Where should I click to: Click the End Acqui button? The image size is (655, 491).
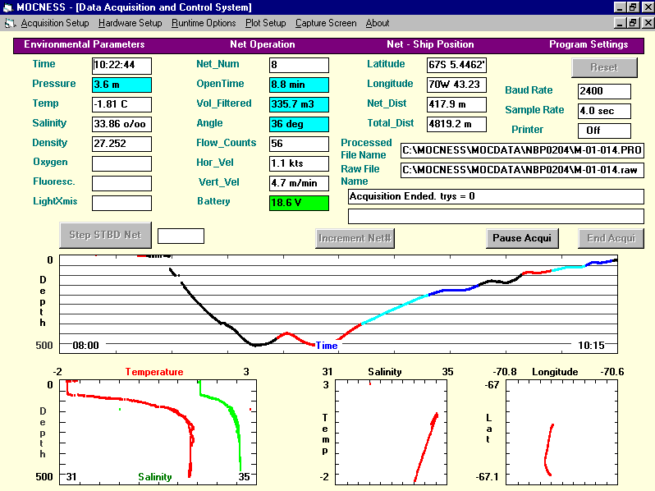(x=611, y=238)
